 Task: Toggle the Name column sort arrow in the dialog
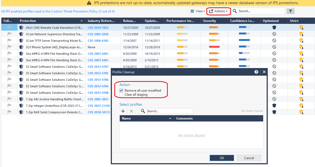coord(170,118)
